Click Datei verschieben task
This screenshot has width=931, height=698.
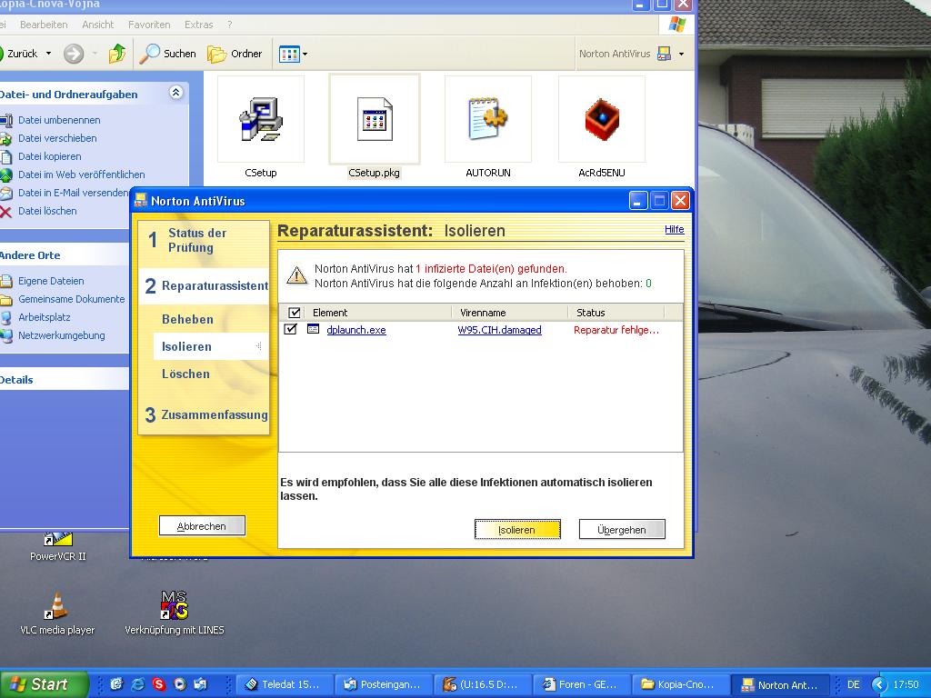click(x=57, y=138)
